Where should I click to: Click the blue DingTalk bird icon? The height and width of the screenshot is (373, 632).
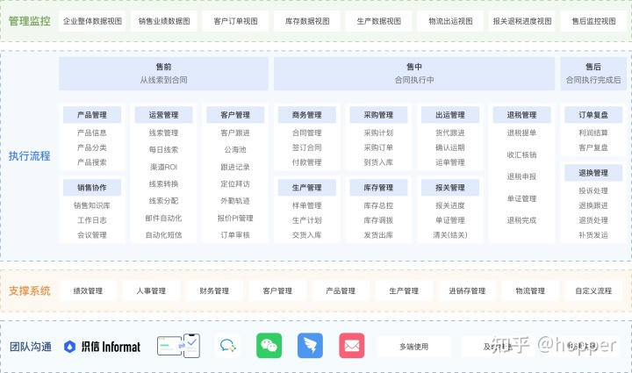click(x=310, y=346)
